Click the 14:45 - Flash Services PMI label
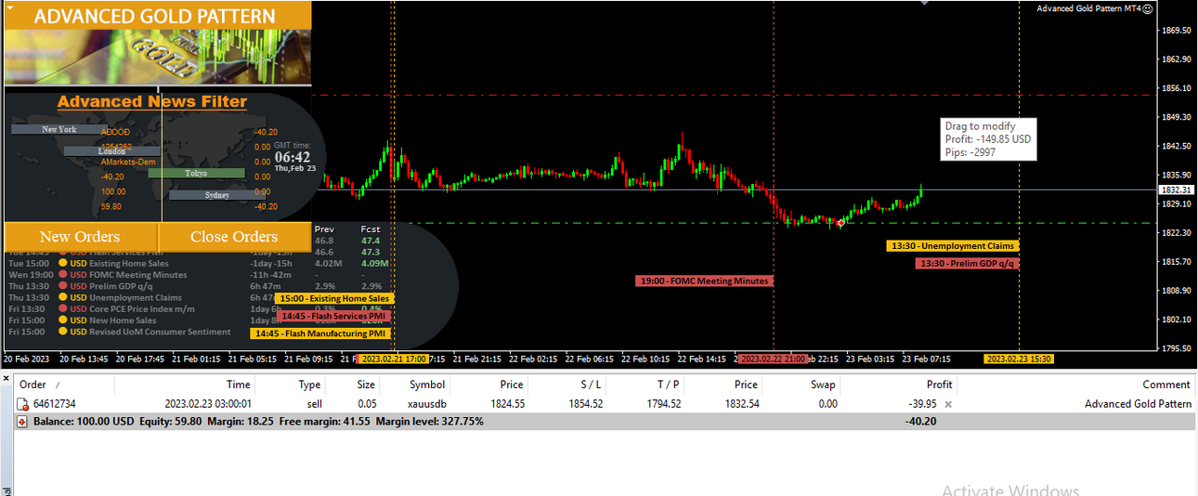 click(333, 316)
